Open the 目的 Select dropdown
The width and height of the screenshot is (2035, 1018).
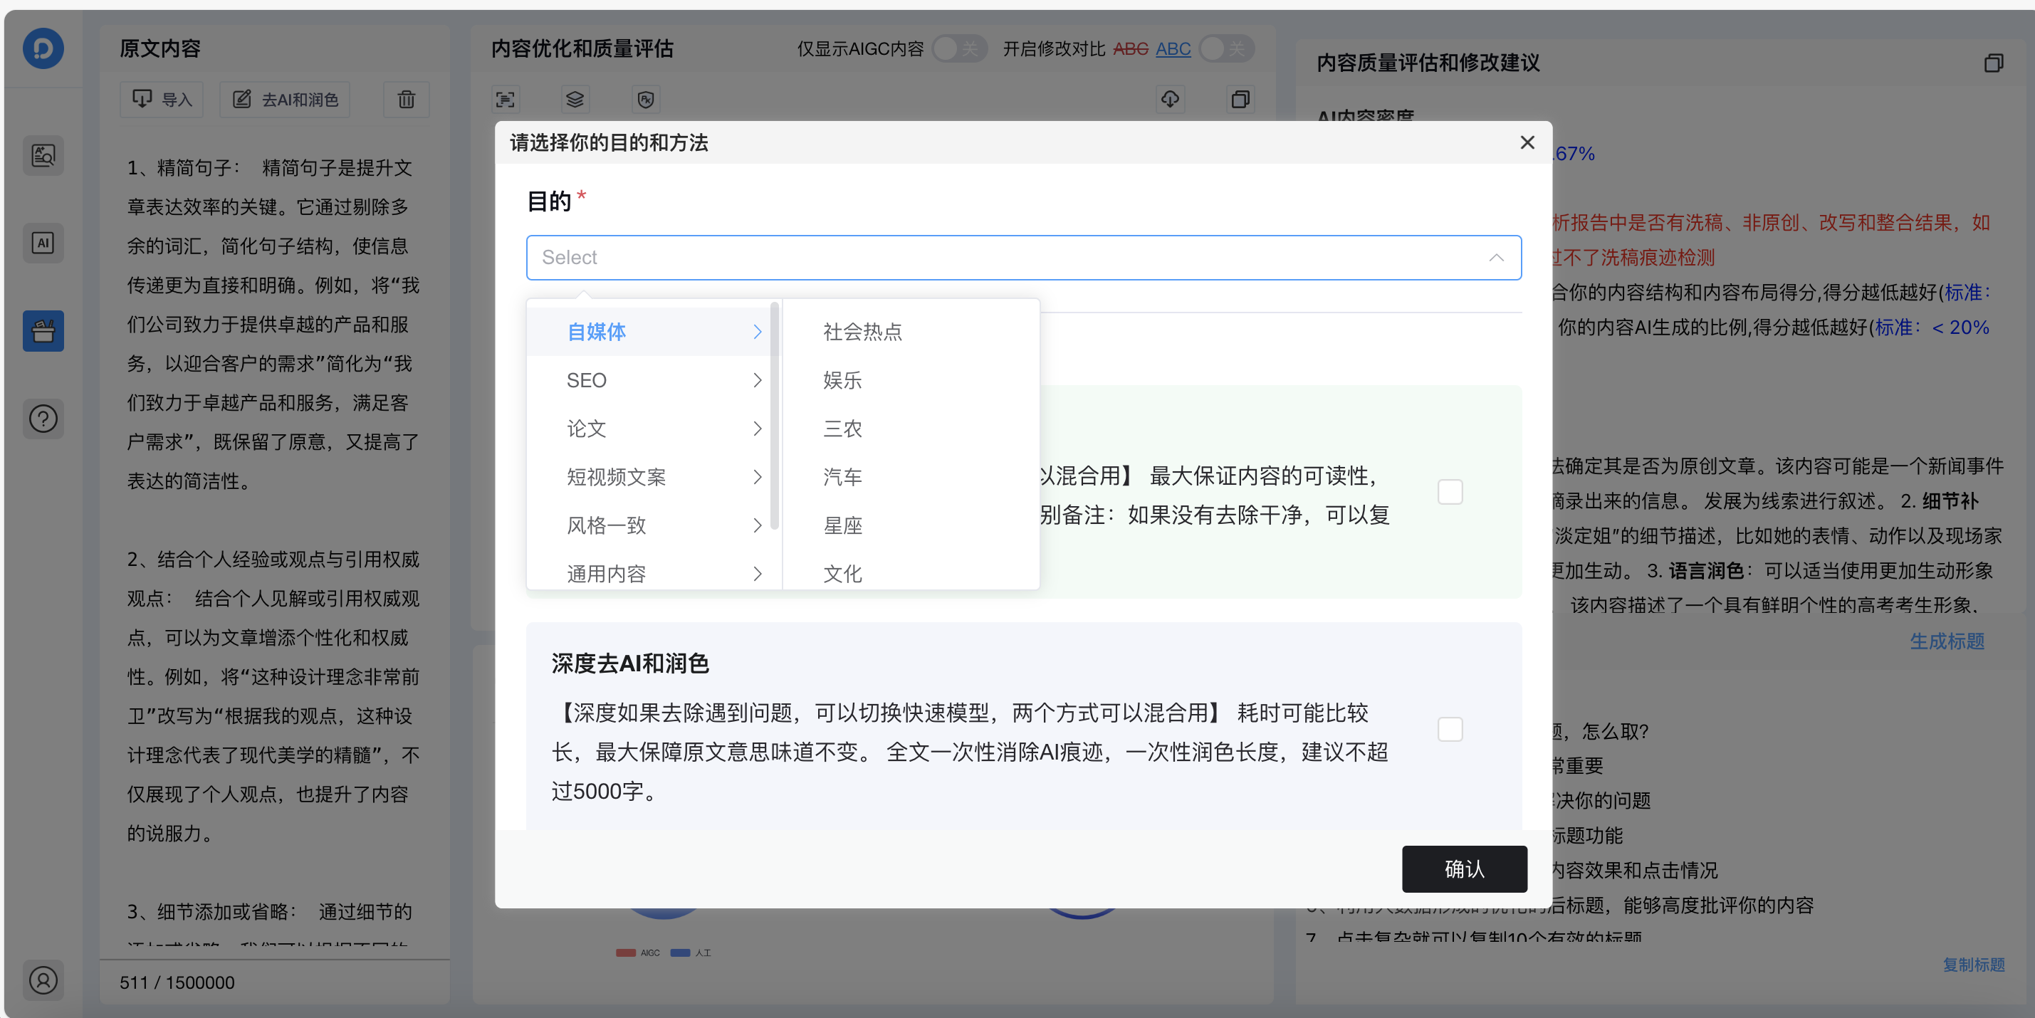[1023, 258]
